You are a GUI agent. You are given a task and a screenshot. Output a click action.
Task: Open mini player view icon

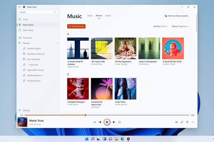187,122
